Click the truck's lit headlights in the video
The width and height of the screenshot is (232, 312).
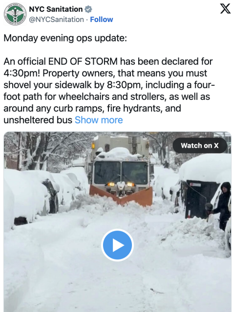121,184
